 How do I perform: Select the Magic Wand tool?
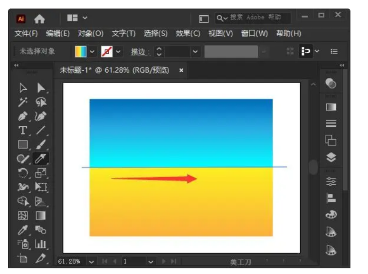pyautogui.click(x=23, y=102)
